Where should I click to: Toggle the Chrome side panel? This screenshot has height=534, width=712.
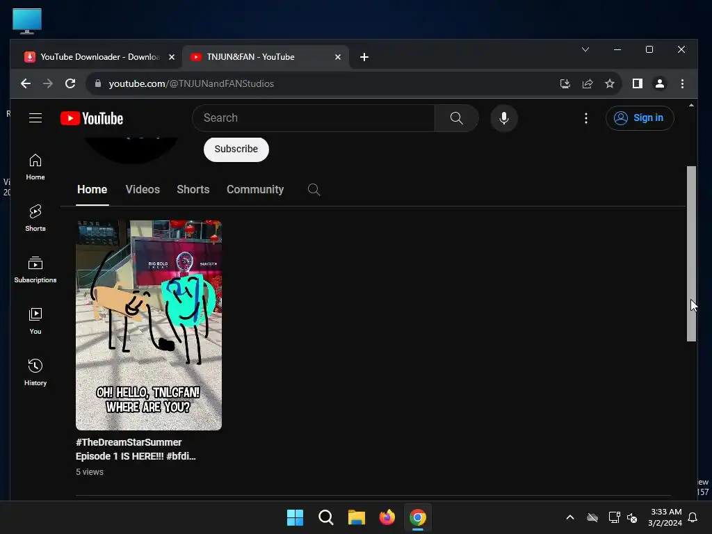(637, 83)
